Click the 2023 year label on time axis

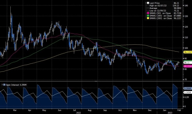170,113
